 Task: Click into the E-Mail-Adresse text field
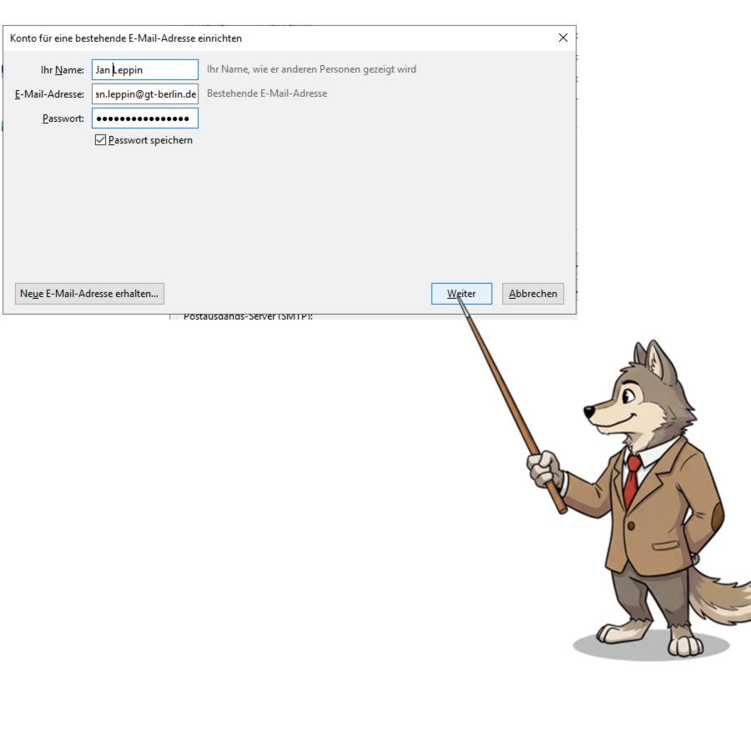(145, 93)
